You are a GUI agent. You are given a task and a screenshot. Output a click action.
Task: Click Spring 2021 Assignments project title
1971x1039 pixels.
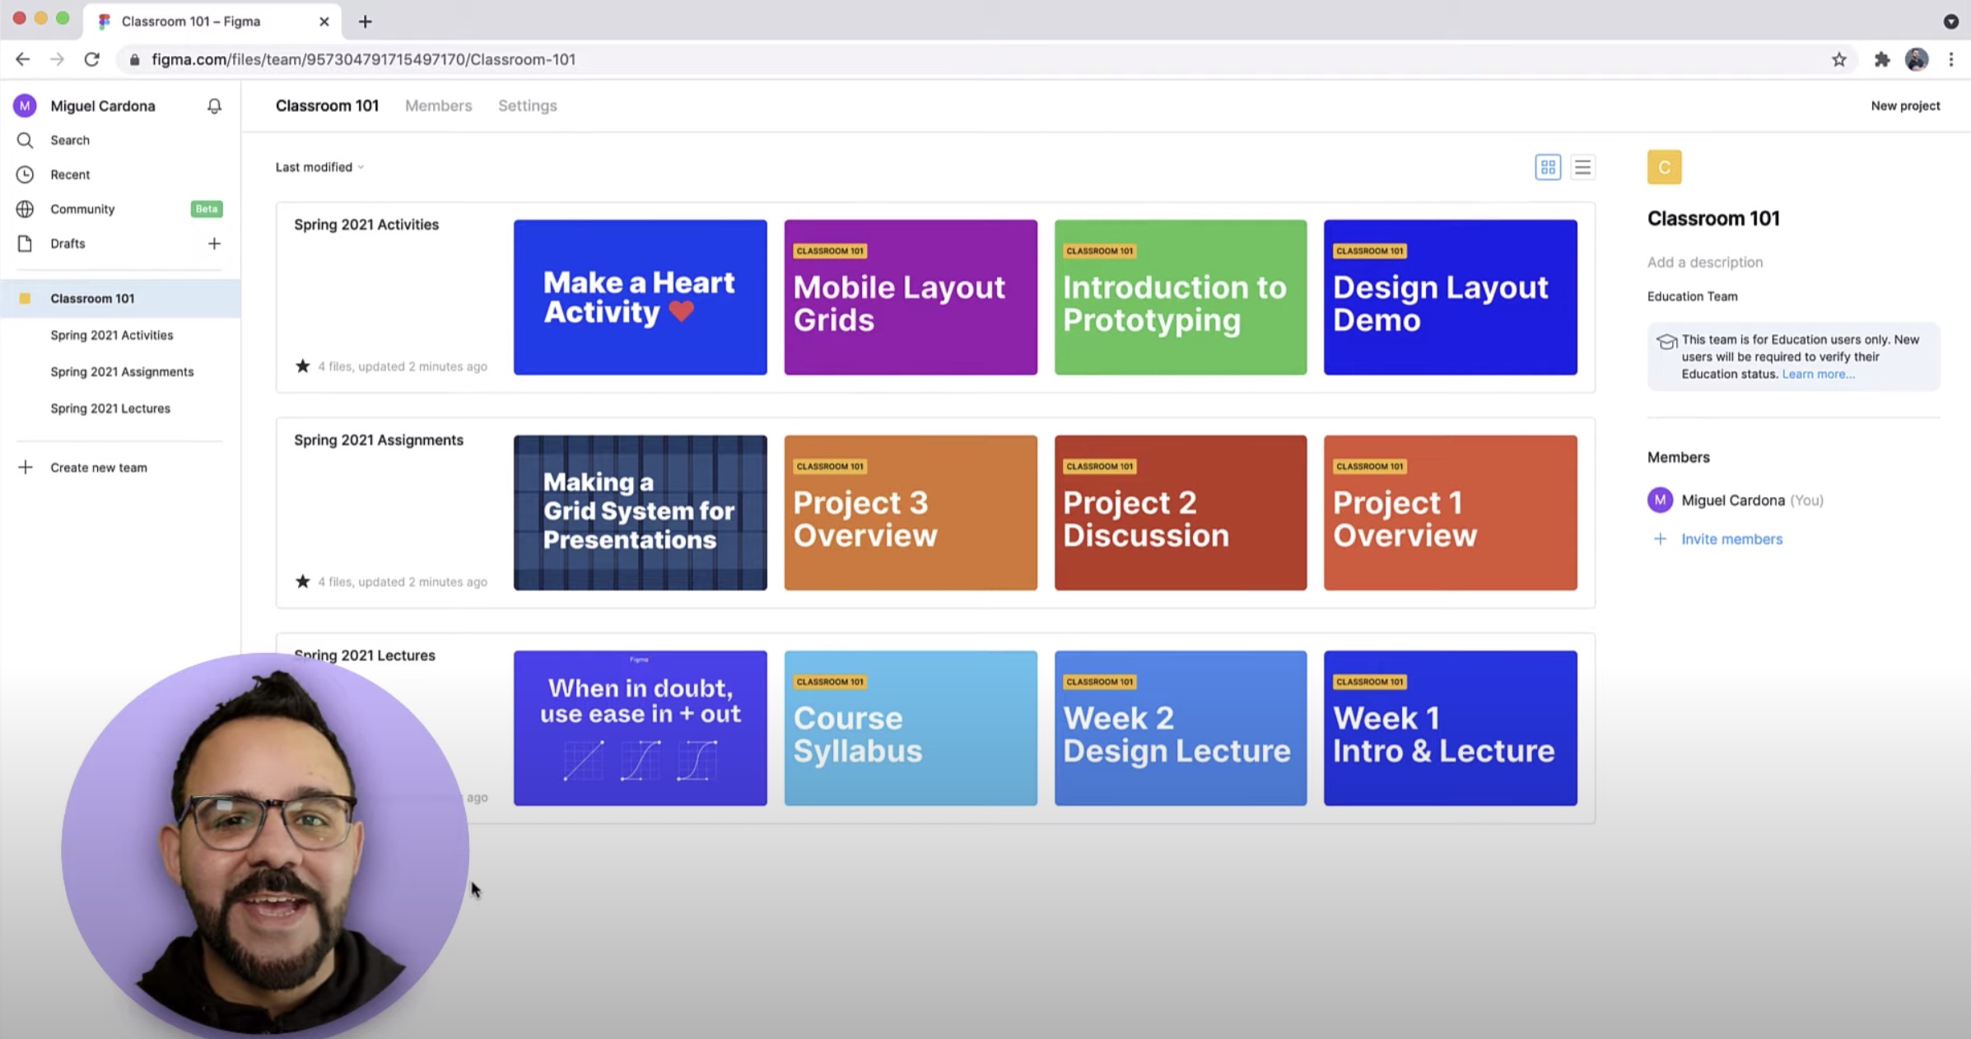click(x=379, y=440)
